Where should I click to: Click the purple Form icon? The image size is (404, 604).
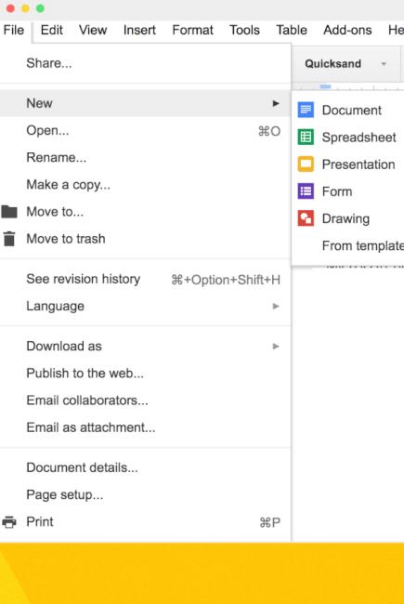(x=306, y=191)
